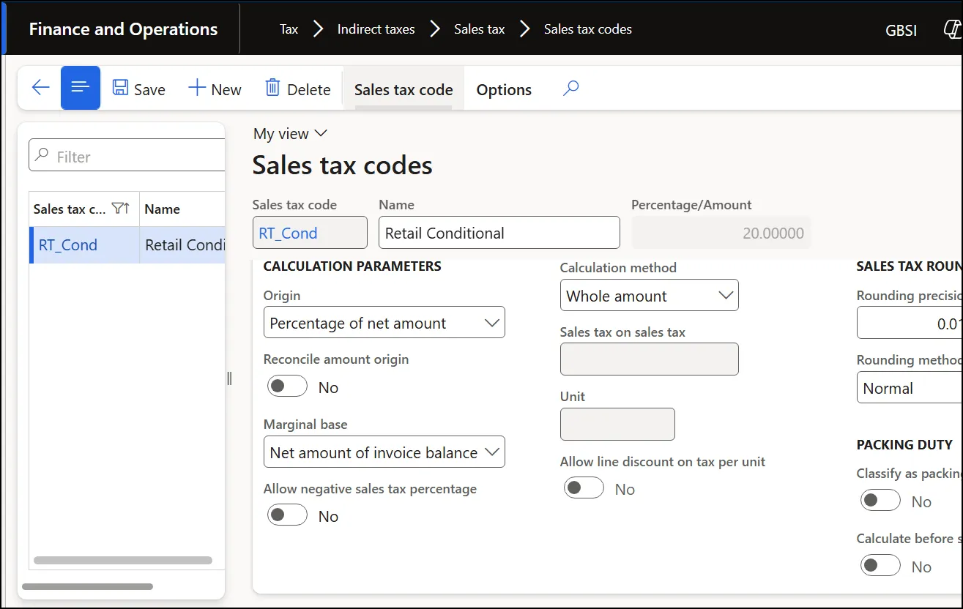
Task: Click the Unit field
Action: pos(617,424)
